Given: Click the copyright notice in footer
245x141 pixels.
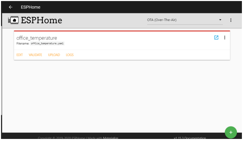Looking at the screenshot, I should 65,138.
